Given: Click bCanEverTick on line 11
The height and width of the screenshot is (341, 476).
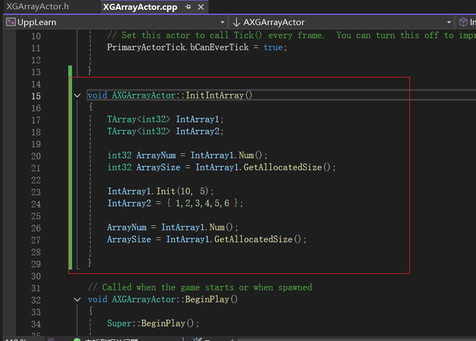Looking at the screenshot, I should pos(219,47).
